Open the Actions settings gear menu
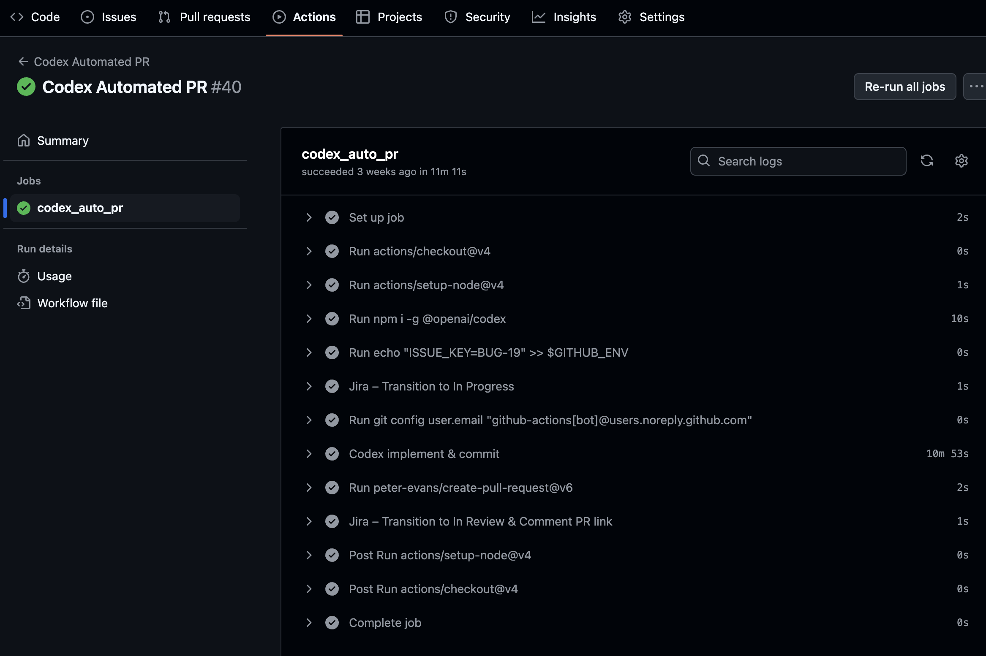Screen dimensions: 986x656 pos(961,161)
